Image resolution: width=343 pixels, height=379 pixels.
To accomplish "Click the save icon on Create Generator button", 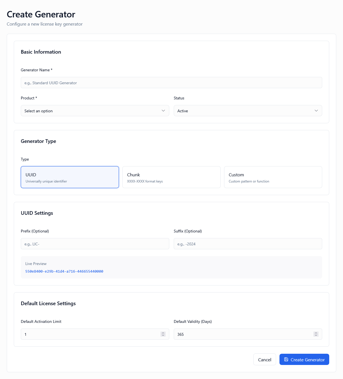I will click(286, 359).
